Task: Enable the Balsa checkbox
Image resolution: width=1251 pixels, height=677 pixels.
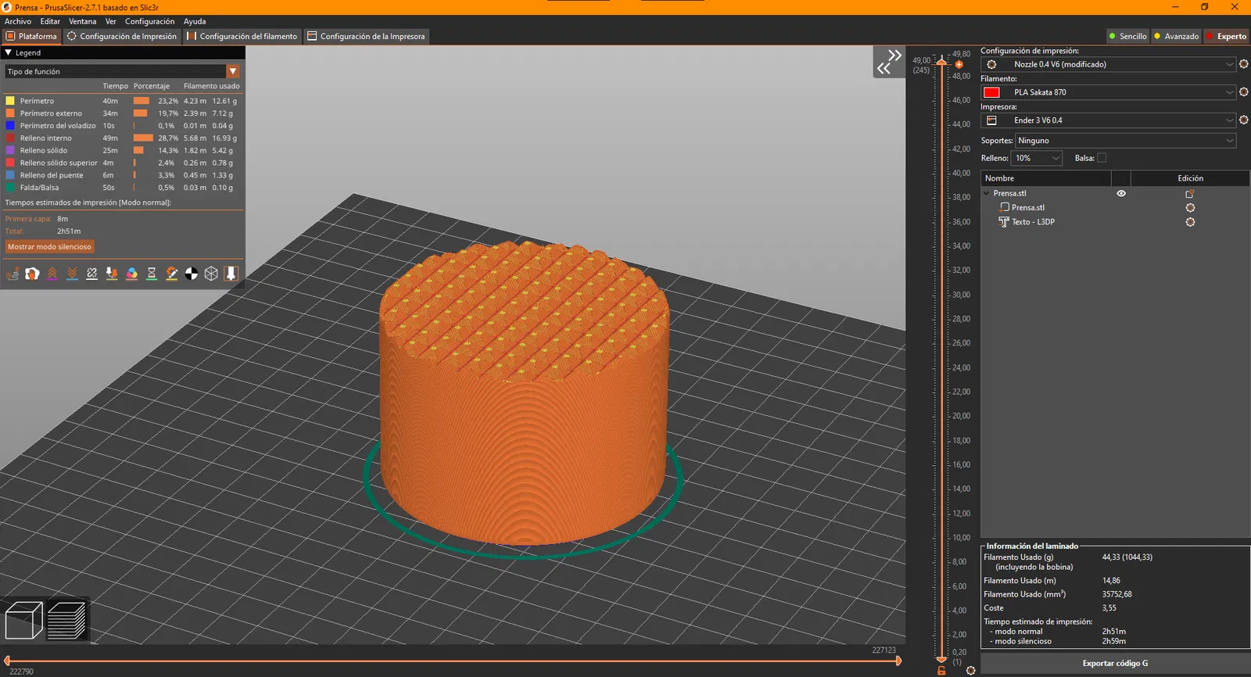Action: tap(1102, 158)
